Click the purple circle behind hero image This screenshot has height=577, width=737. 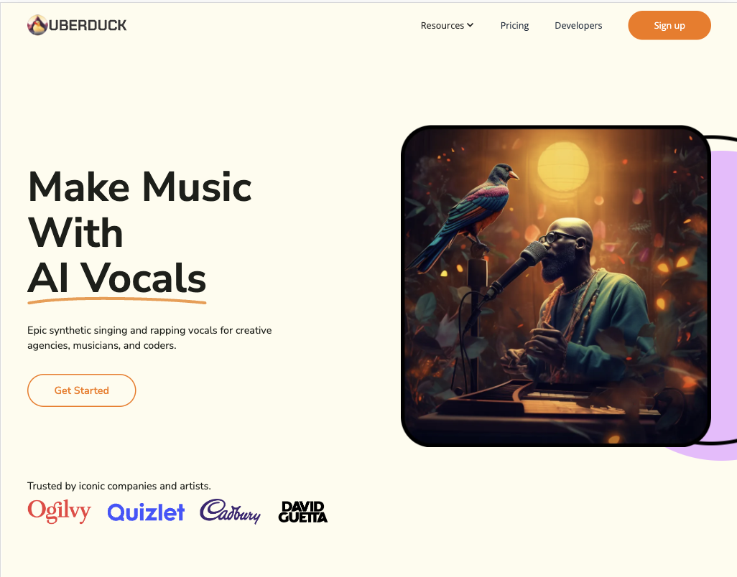pos(723,305)
